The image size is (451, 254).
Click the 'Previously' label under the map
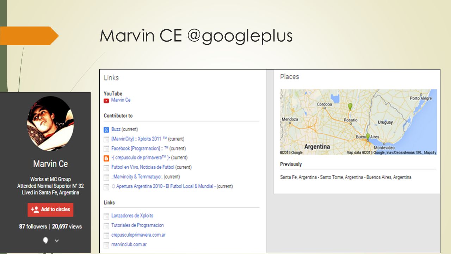(x=291, y=164)
